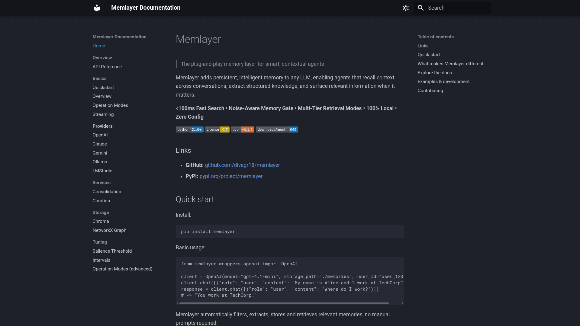580x326 pixels.
Task: Click the Table of contents label
Action: point(436,37)
